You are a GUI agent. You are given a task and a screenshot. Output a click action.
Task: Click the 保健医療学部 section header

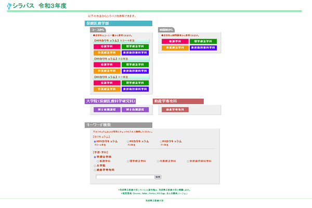[119, 23]
